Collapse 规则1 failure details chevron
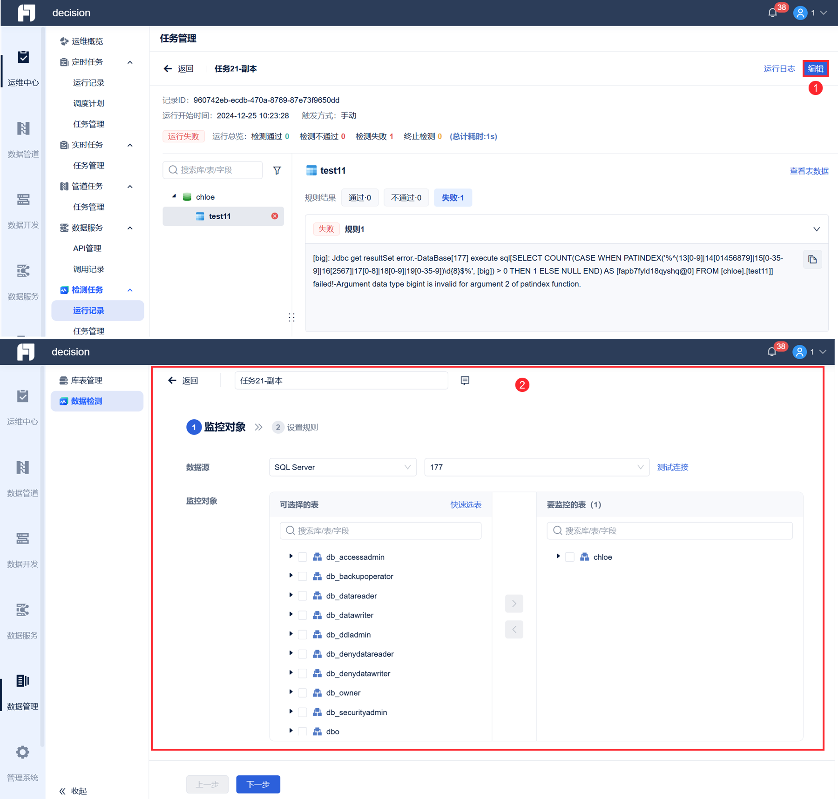The width and height of the screenshot is (838, 799). pos(816,229)
